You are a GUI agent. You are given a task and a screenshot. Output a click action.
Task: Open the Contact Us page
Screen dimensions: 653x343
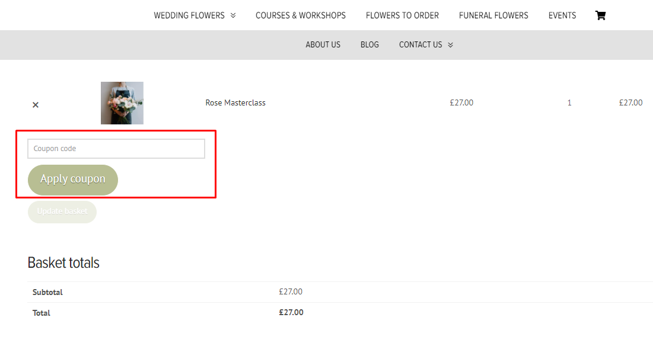[x=421, y=44]
